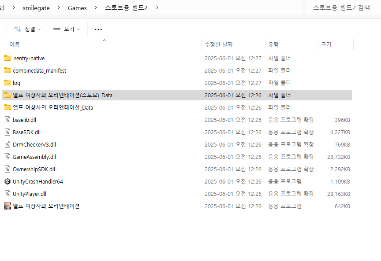The image size is (381, 261).
Task: Click 응용 프로그램 type of UnityCrashHandler64
Action: (x=284, y=181)
